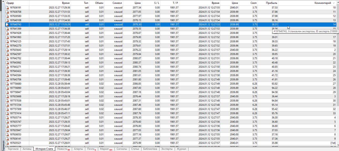Click the profit value 36.22
The image size is (339, 151).
tap(274, 50)
